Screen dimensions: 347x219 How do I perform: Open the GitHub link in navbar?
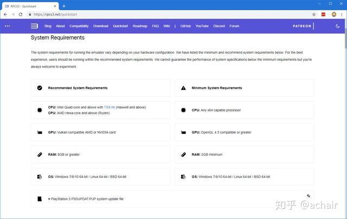(x=185, y=26)
